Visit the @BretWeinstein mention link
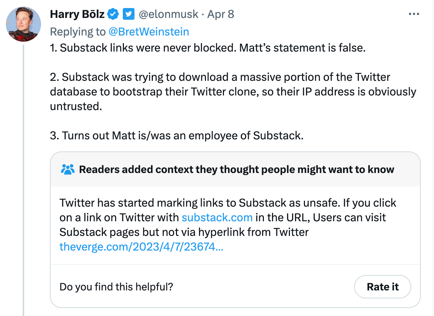The height and width of the screenshot is (316, 434). click(149, 32)
